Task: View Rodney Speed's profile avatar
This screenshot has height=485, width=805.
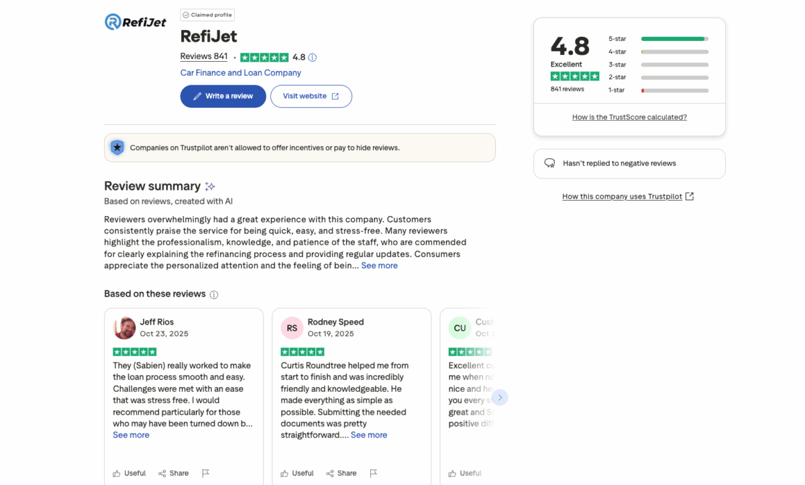Action: pos(292,328)
